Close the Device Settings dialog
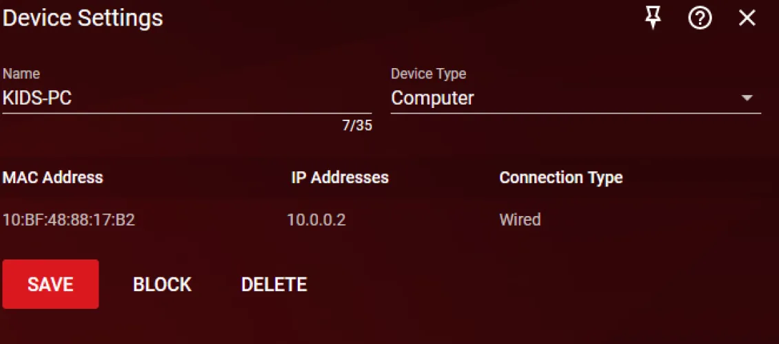The height and width of the screenshot is (344, 779). [747, 19]
